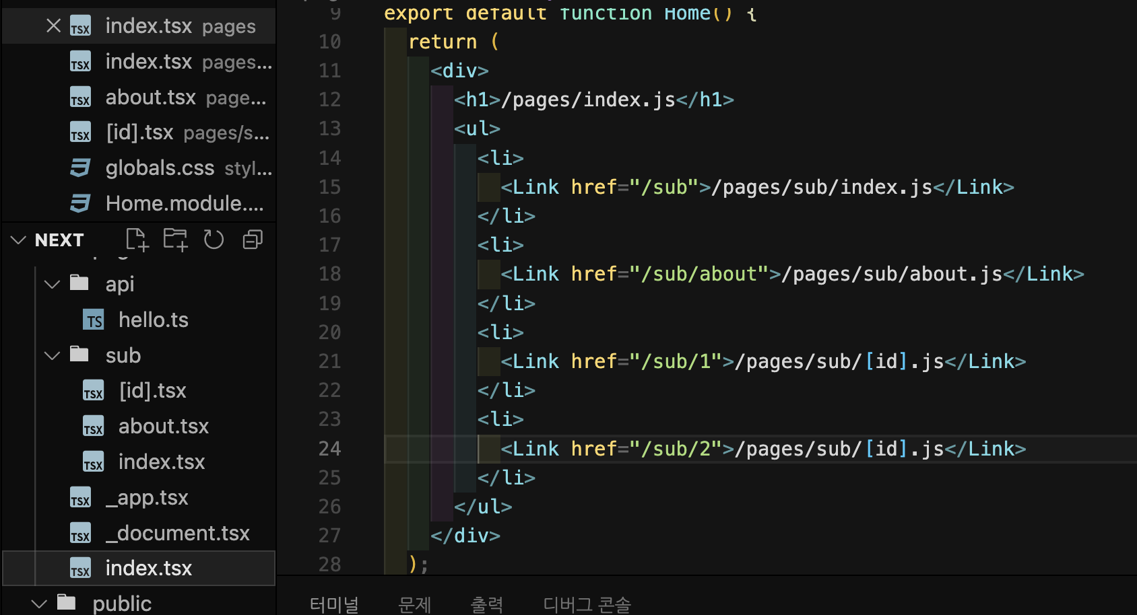Click CSS icon beside globals.css
Image resolution: width=1137 pixels, height=615 pixels.
(80, 168)
